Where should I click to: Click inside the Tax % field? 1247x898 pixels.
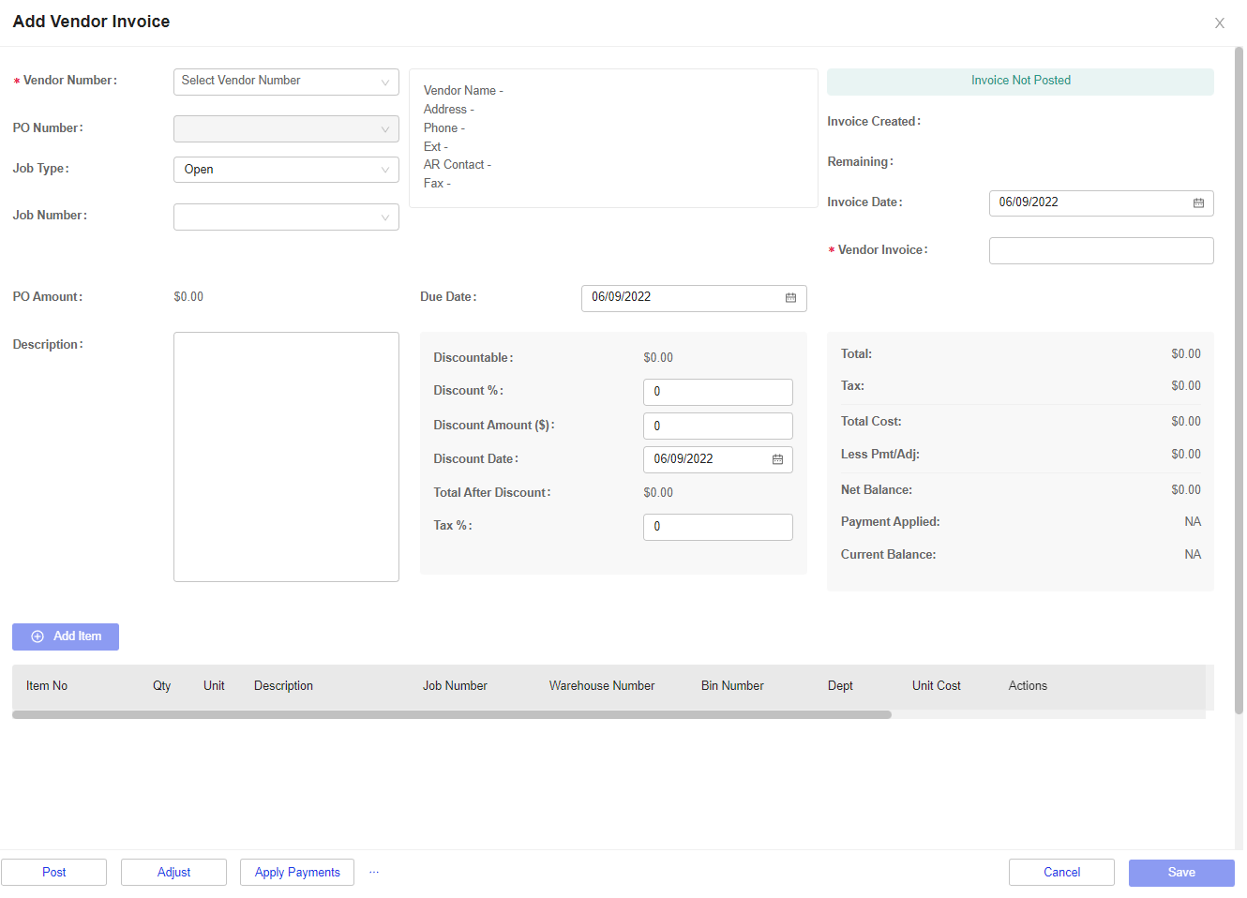[717, 527]
